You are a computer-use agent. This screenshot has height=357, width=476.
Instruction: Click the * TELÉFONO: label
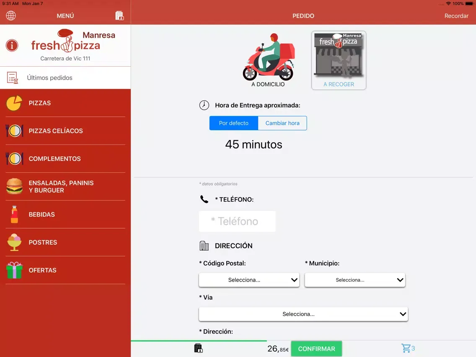[234, 199]
